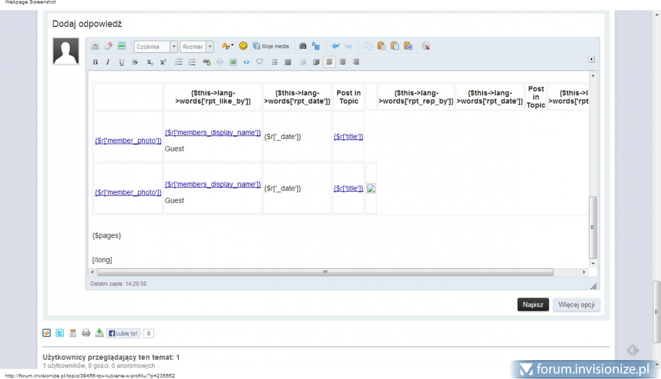Toggle underline text formatting
The height and width of the screenshot is (379, 661).
coord(122,62)
